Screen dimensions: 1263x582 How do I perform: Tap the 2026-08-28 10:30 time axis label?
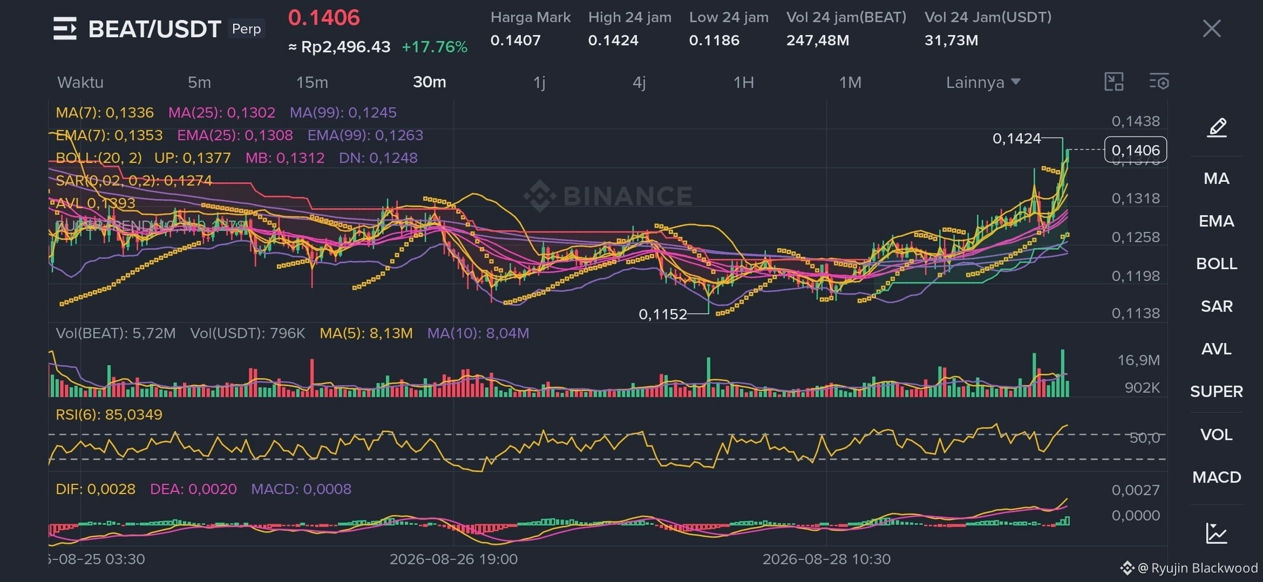[826, 559]
